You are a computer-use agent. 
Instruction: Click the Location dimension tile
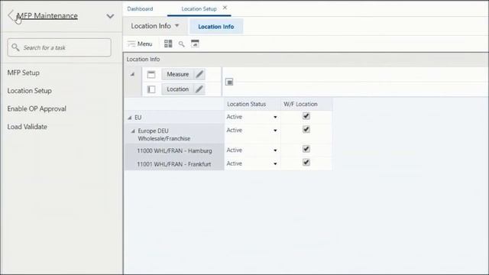(177, 89)
